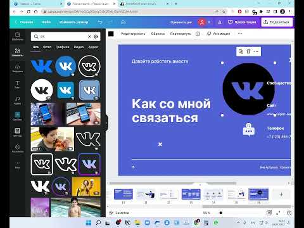This screenshot has width=304, height=228.
Task: Open the floating element more-options dots
Action: tap(256, 51)
